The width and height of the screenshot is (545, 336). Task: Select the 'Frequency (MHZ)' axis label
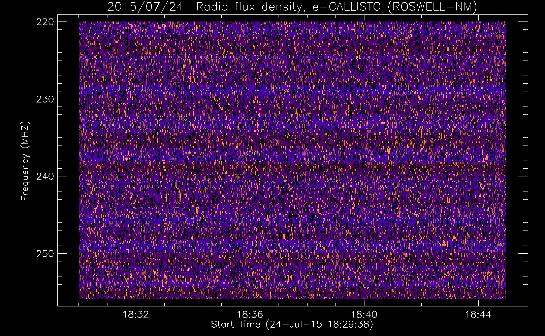(x=25, y=161)
